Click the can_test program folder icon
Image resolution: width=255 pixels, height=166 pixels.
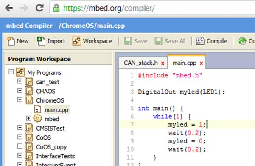click(x=29, y=81)
